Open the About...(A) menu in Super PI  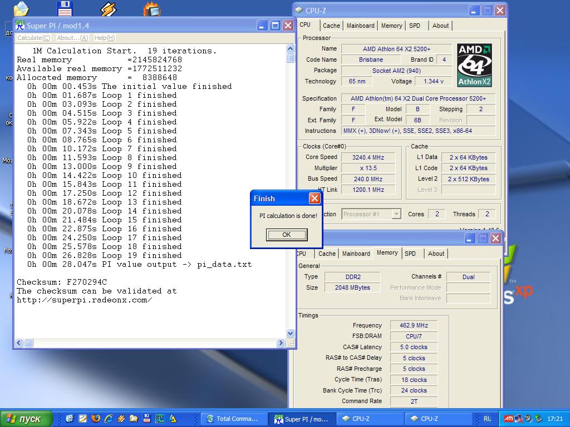pos(72,38)
